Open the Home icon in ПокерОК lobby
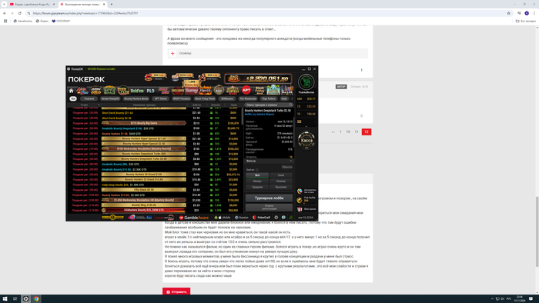The height and width of the screenshot is (303, 539). (71, 91)
